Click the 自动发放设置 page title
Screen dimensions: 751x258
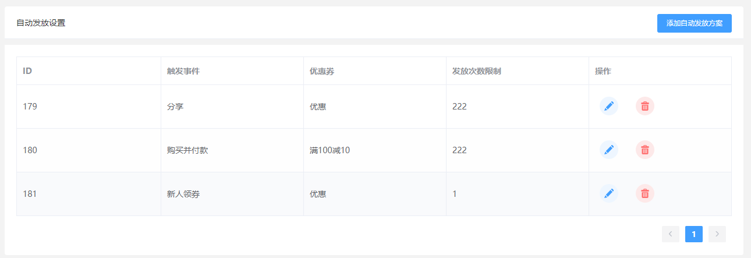41,23
